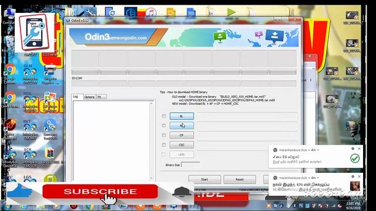Dismiss the green checkmark notification
Screen dimensions: 376x211
pos(359,149)
